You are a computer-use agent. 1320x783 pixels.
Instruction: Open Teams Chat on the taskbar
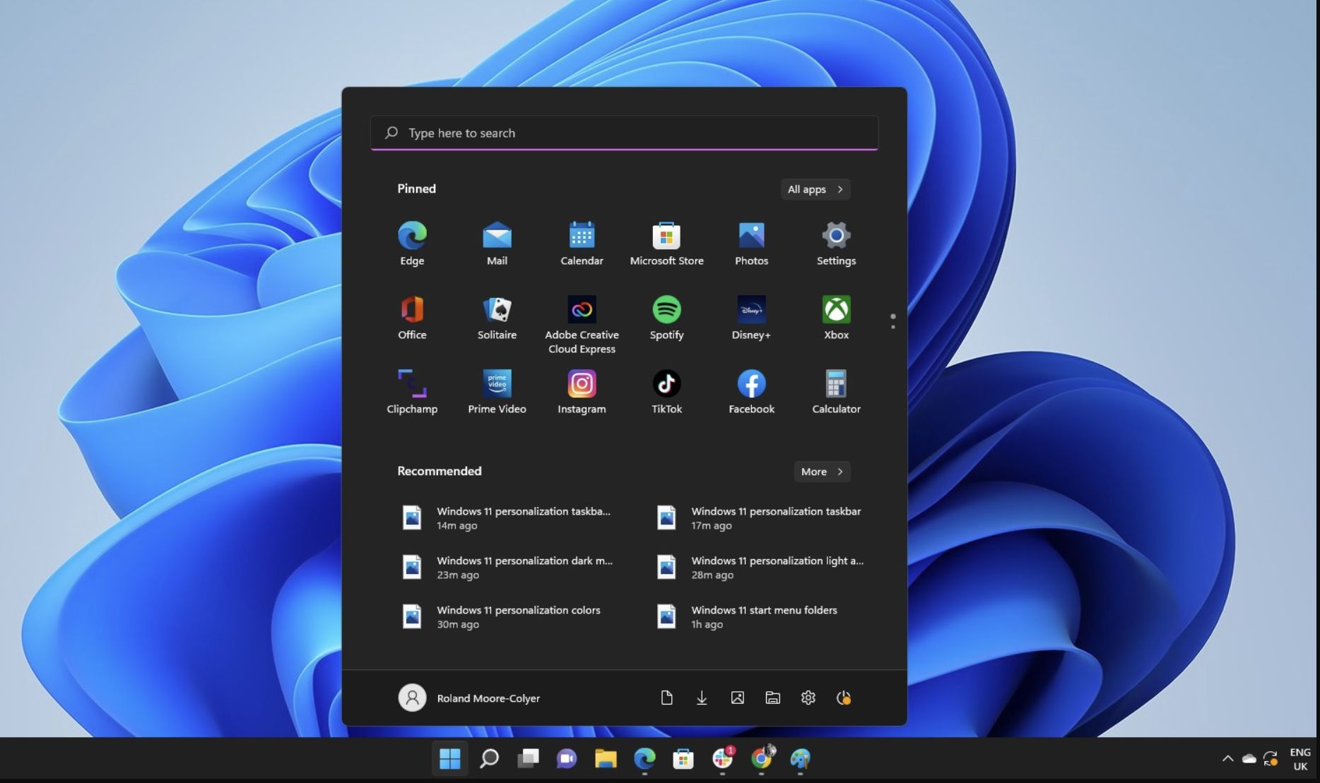pyautogui.click(x=567, y=758)
